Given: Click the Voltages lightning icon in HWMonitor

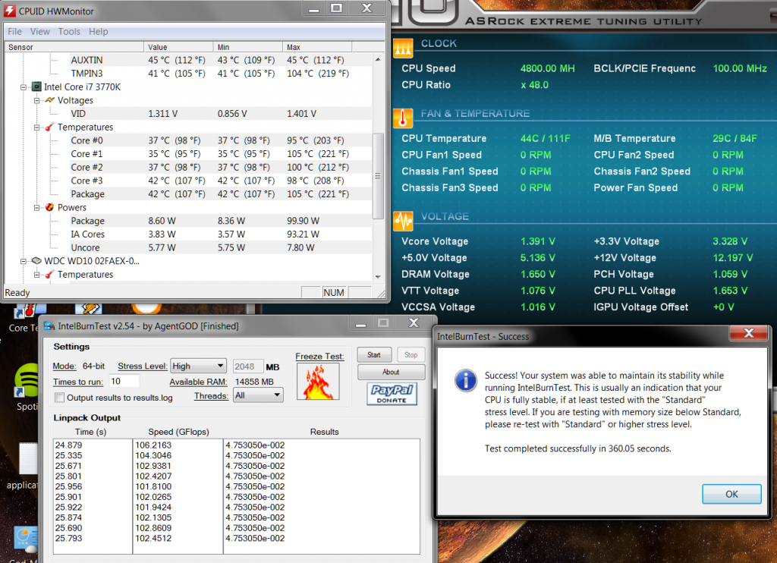Looking at the screenshot, I should tap(49, 100).
